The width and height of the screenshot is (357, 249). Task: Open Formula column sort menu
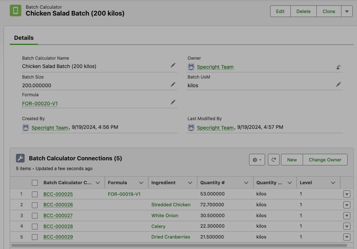pos(141,183)
